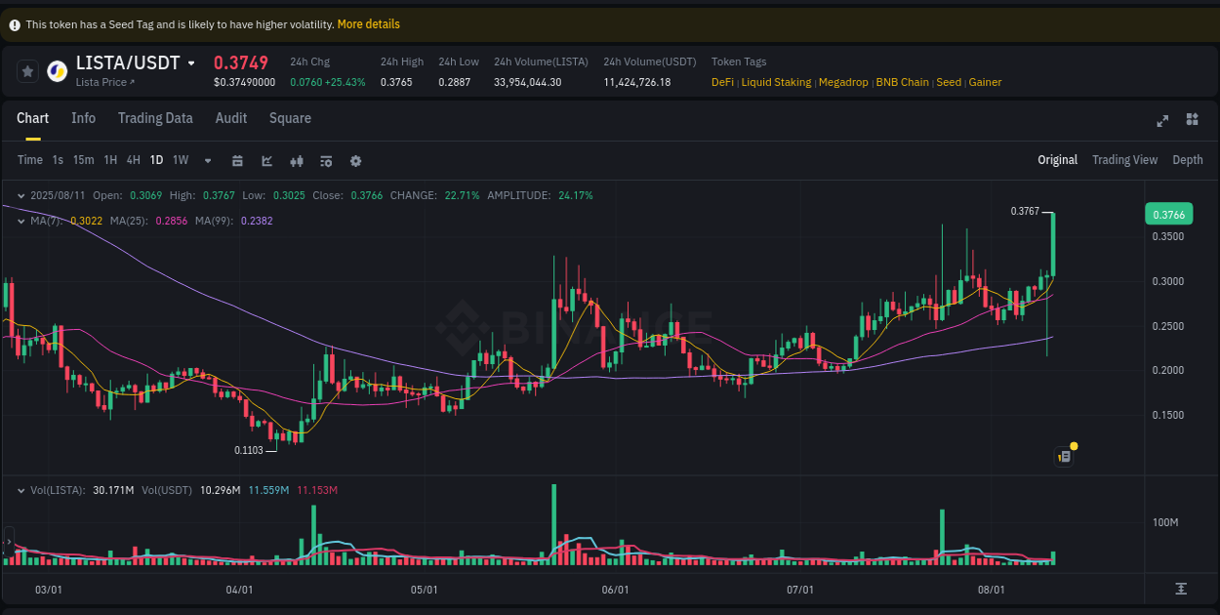This screenshot has width=1220, height=615.
Task: Collapse the MA indicators row chevron
Action: tap(20, 221)
